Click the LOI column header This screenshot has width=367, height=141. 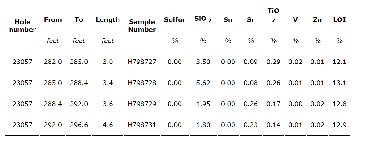click(339, 20)
